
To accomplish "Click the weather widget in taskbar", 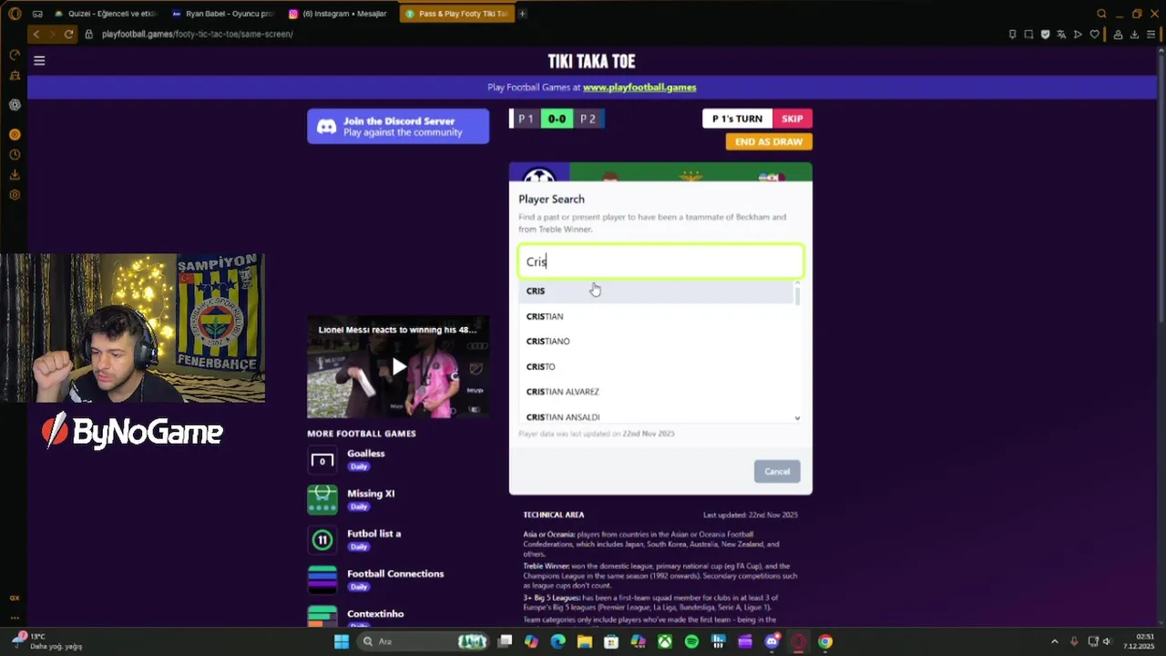I will [48, 641].
